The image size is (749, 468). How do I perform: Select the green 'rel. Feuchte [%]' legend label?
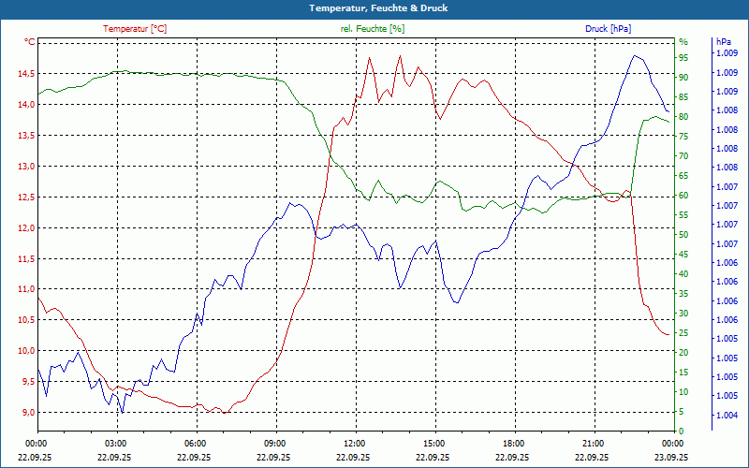point(373,29)
